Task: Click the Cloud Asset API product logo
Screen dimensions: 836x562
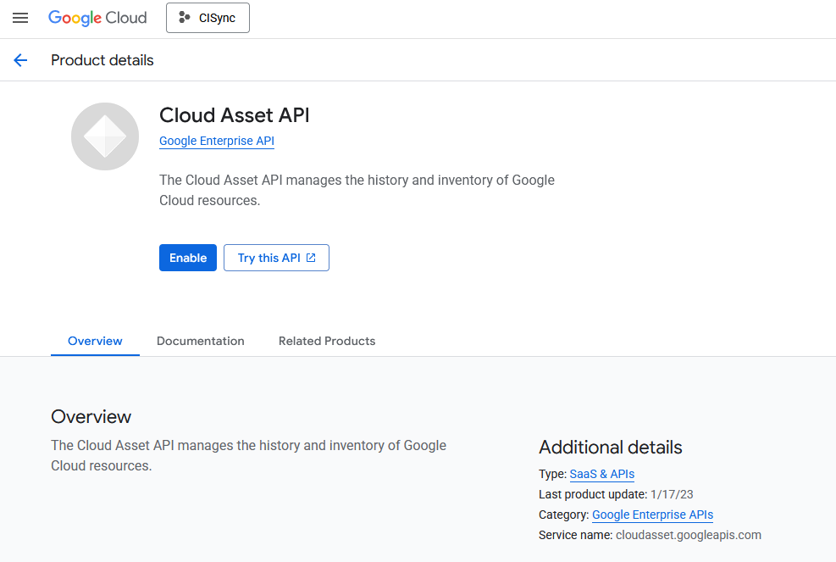Action: 105,136
